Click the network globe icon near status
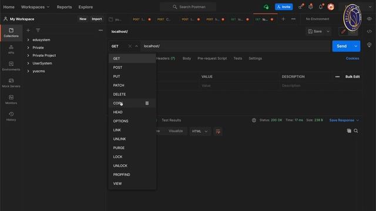 (254, 120)
